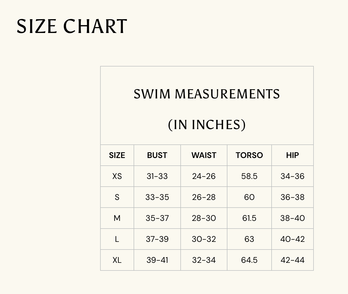Select the HIP column header
Screen dimensions: 348x294
pyautogui.click(x=292, y=155)
